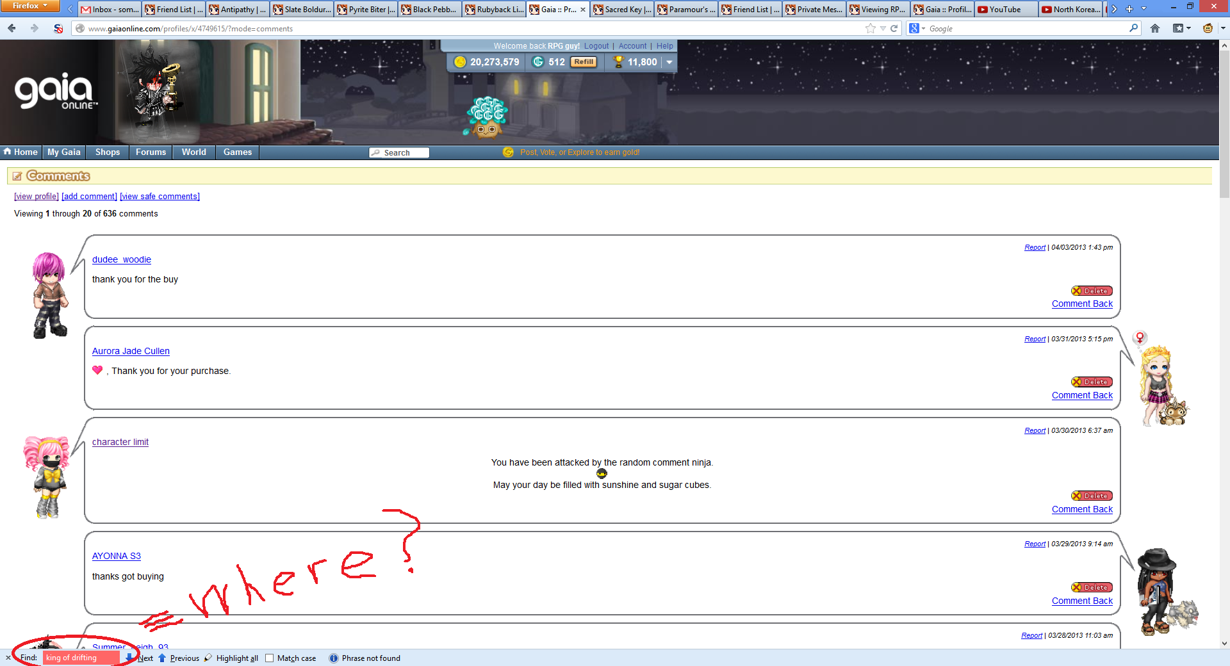Screen dimensions: 1230x666
Task: Comment Back on Aurora Jade Cullen's comment
Action: [x=1082, y=395]
